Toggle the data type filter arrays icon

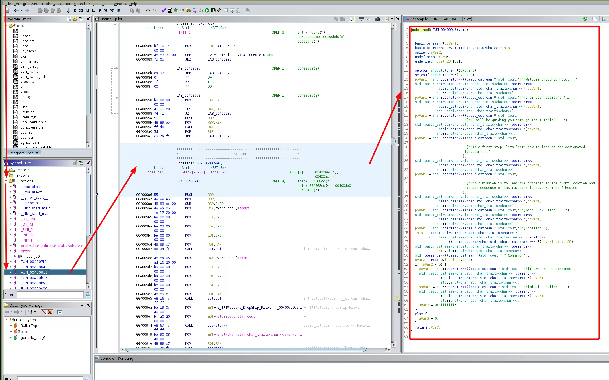[x=44, y=312]
